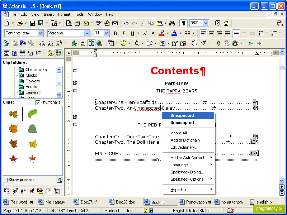This screenshot has height=215, width=287.
Task: Open the Format menu
Action: pyautogui.click(x=64, y=14)
